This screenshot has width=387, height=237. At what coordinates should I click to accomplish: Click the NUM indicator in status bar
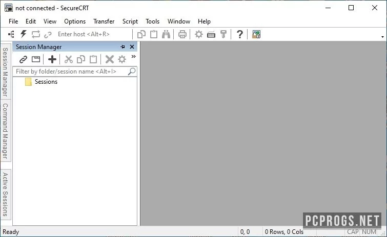pos(369,232)
